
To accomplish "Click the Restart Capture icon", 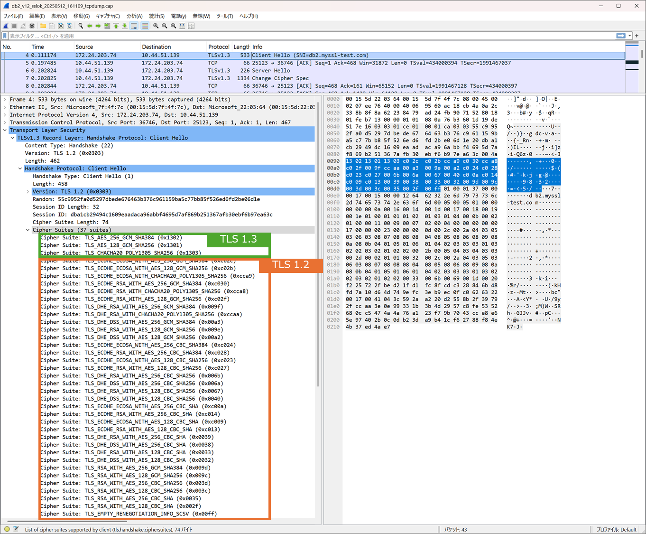I will (x=23, y=26).
